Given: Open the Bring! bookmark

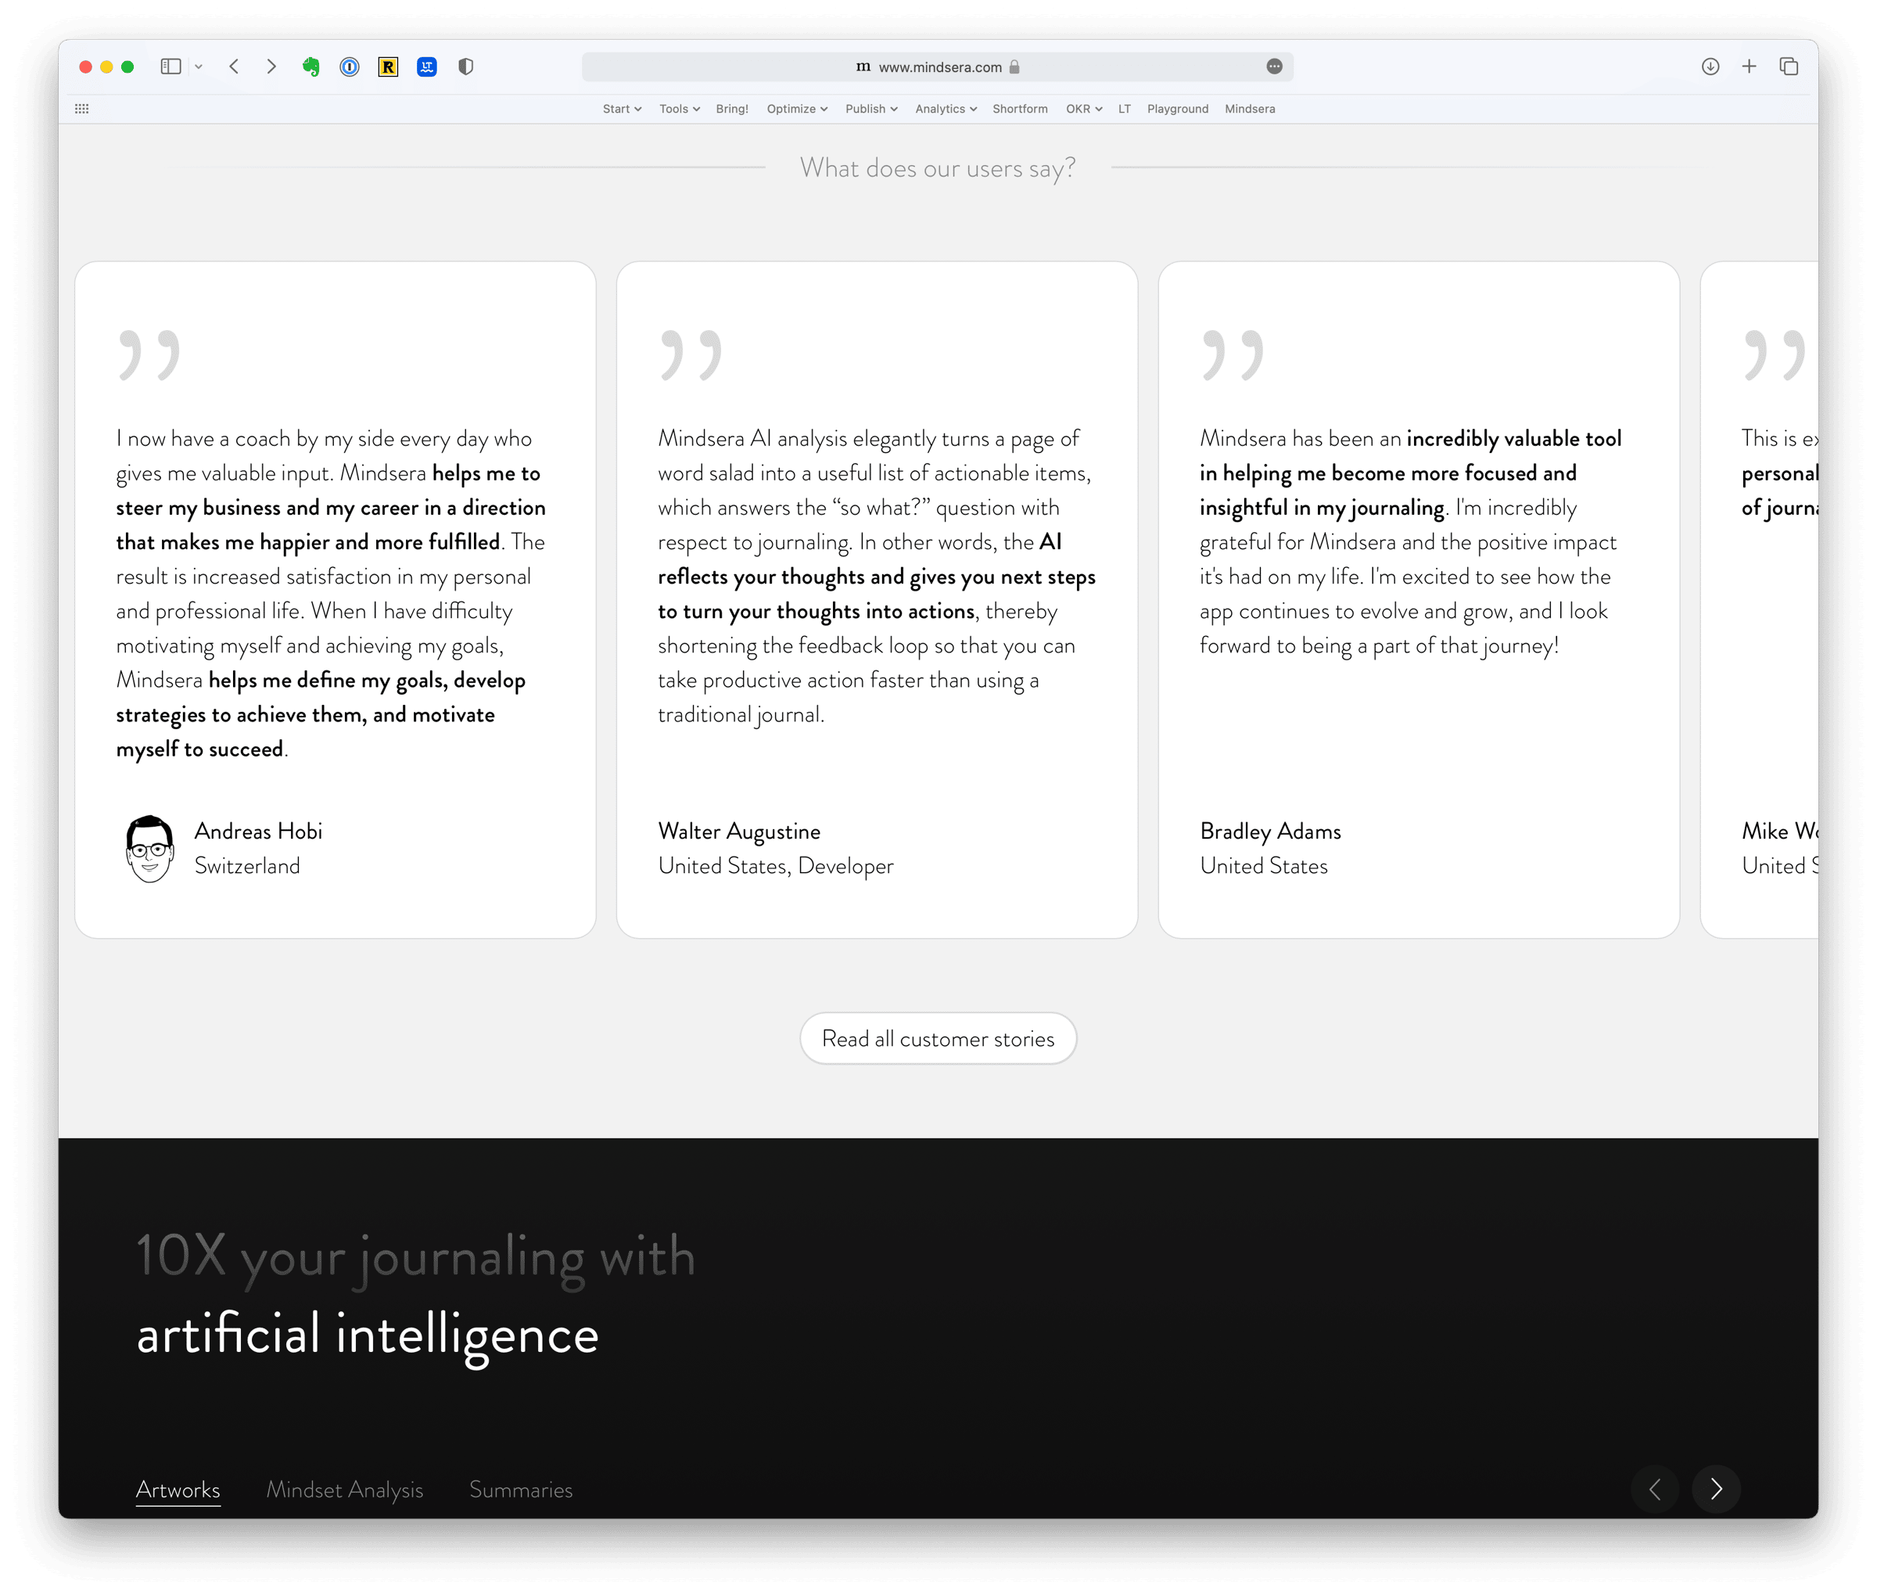Looking at the screenshot, I should coord(732,109).
